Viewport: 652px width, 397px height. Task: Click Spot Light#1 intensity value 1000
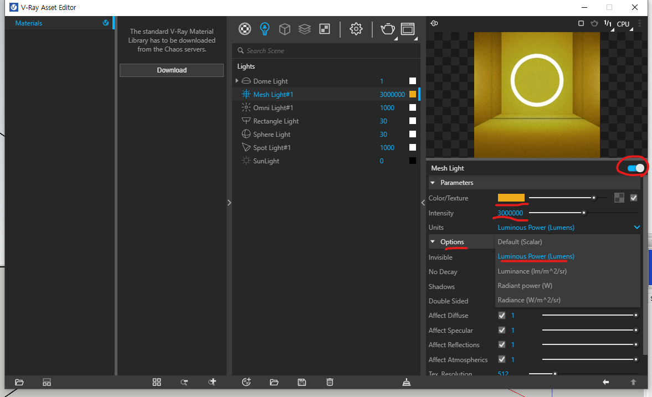[x=387, y=148]
